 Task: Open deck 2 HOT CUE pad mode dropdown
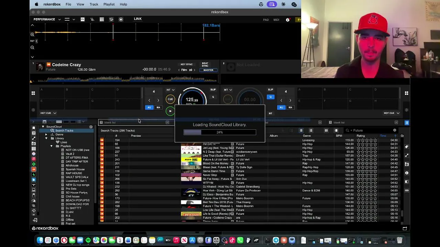[392, 113]
